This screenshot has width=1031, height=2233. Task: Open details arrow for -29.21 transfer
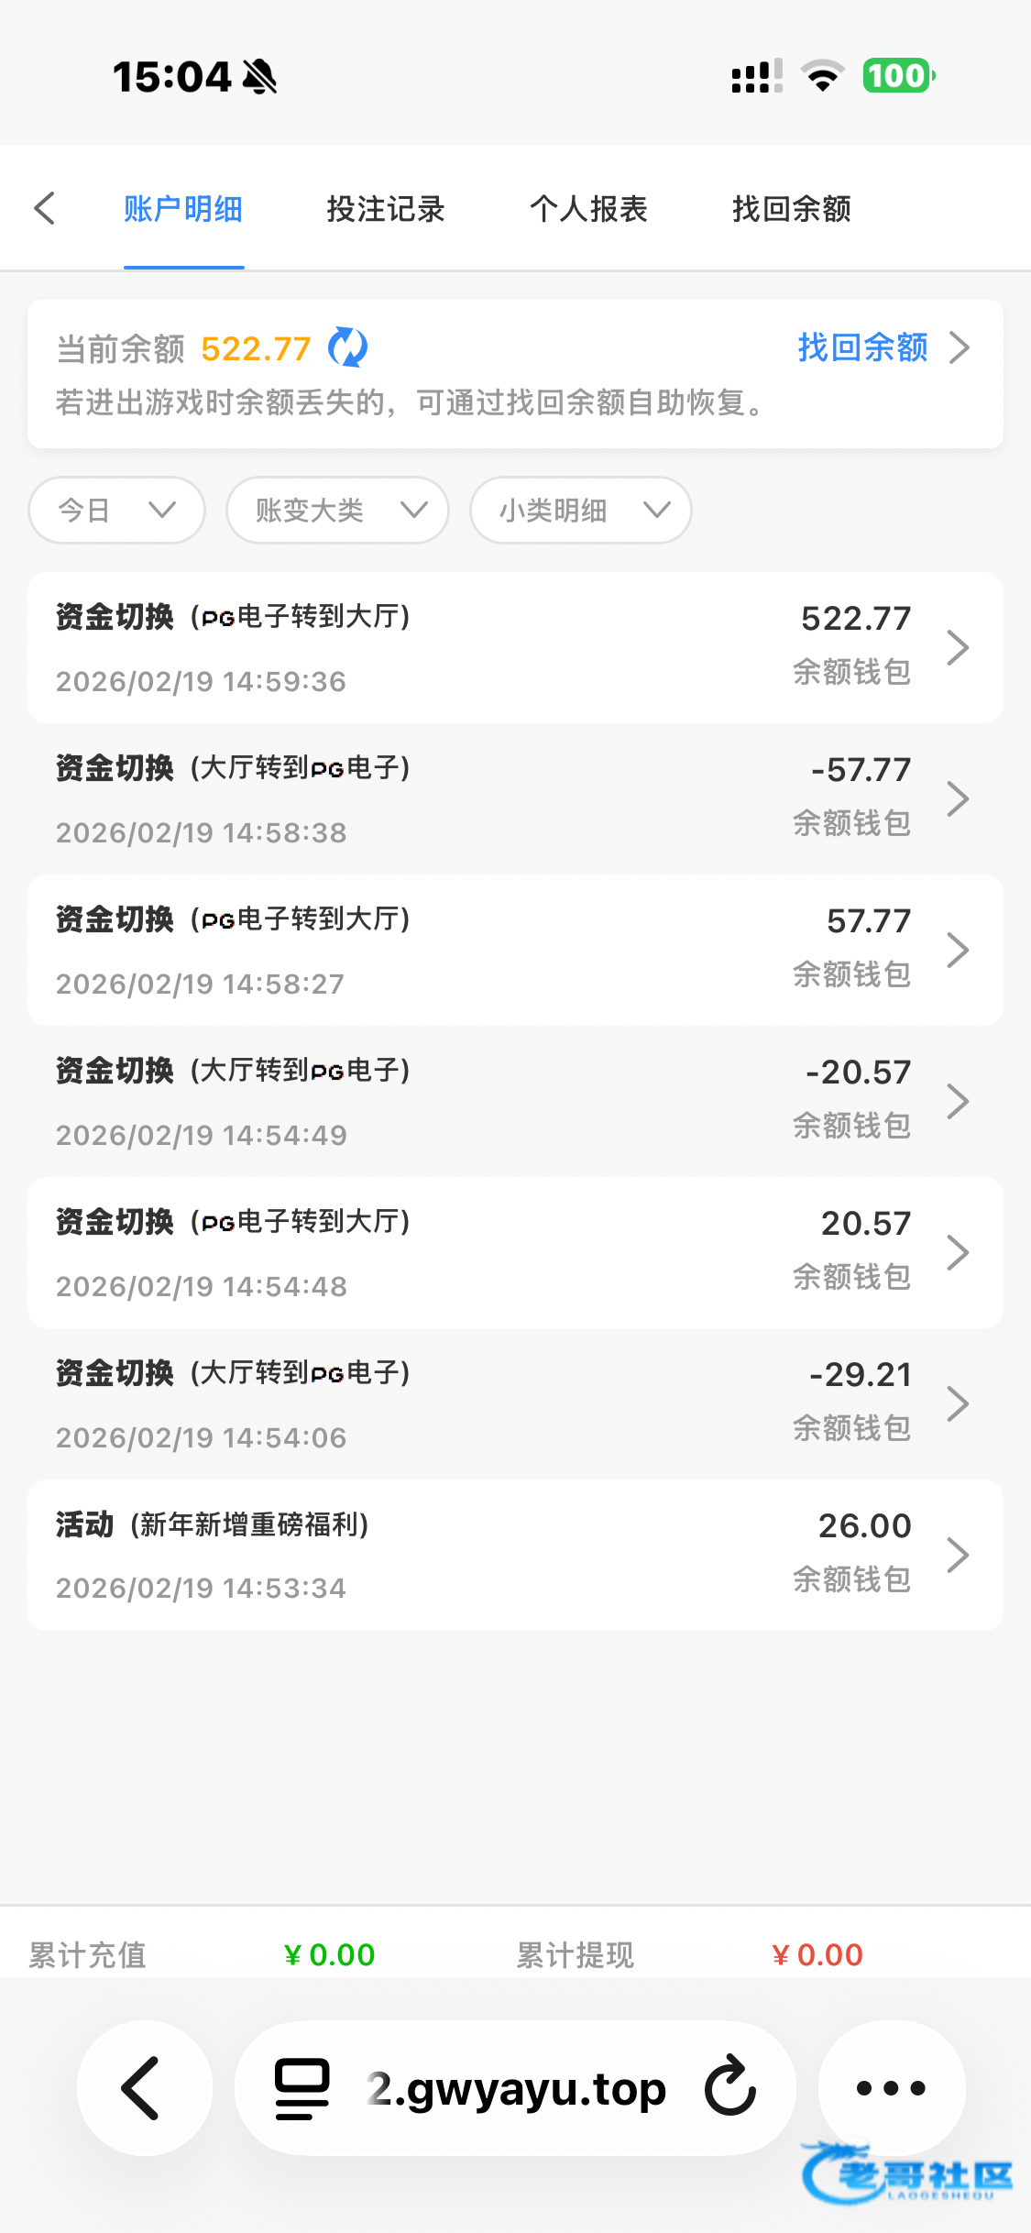pyautogui.click(x=958, y=1403)
